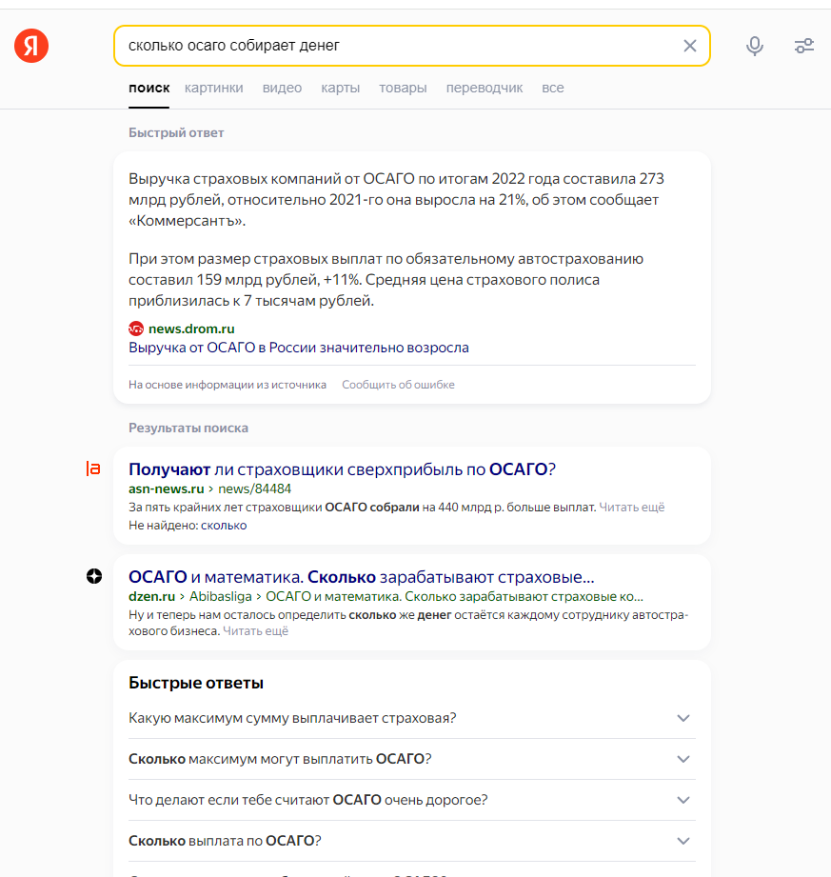This screenshot has width=831, height=877.
Task: Open the переводчик tab
Action: tap(485, 88)
